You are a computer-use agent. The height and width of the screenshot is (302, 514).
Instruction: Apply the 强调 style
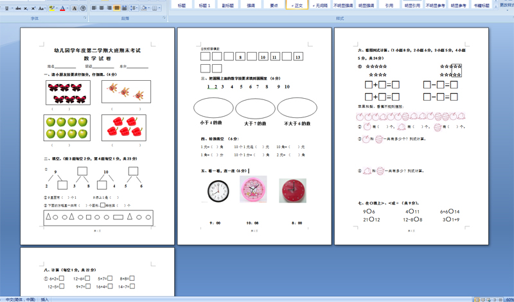[251, 4]
